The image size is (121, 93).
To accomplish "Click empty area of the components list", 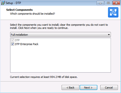I will [x=60, y=59].
